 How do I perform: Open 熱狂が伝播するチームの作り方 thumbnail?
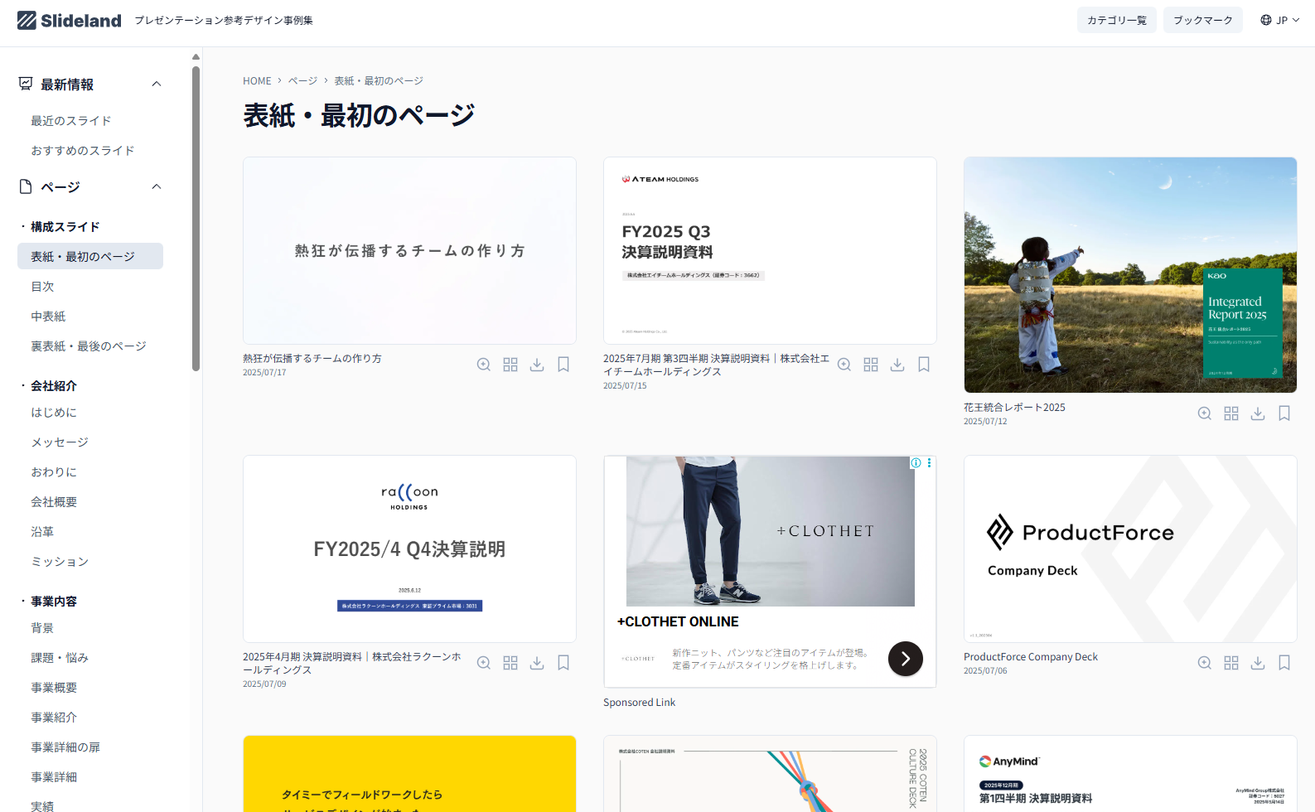[409, 250]
